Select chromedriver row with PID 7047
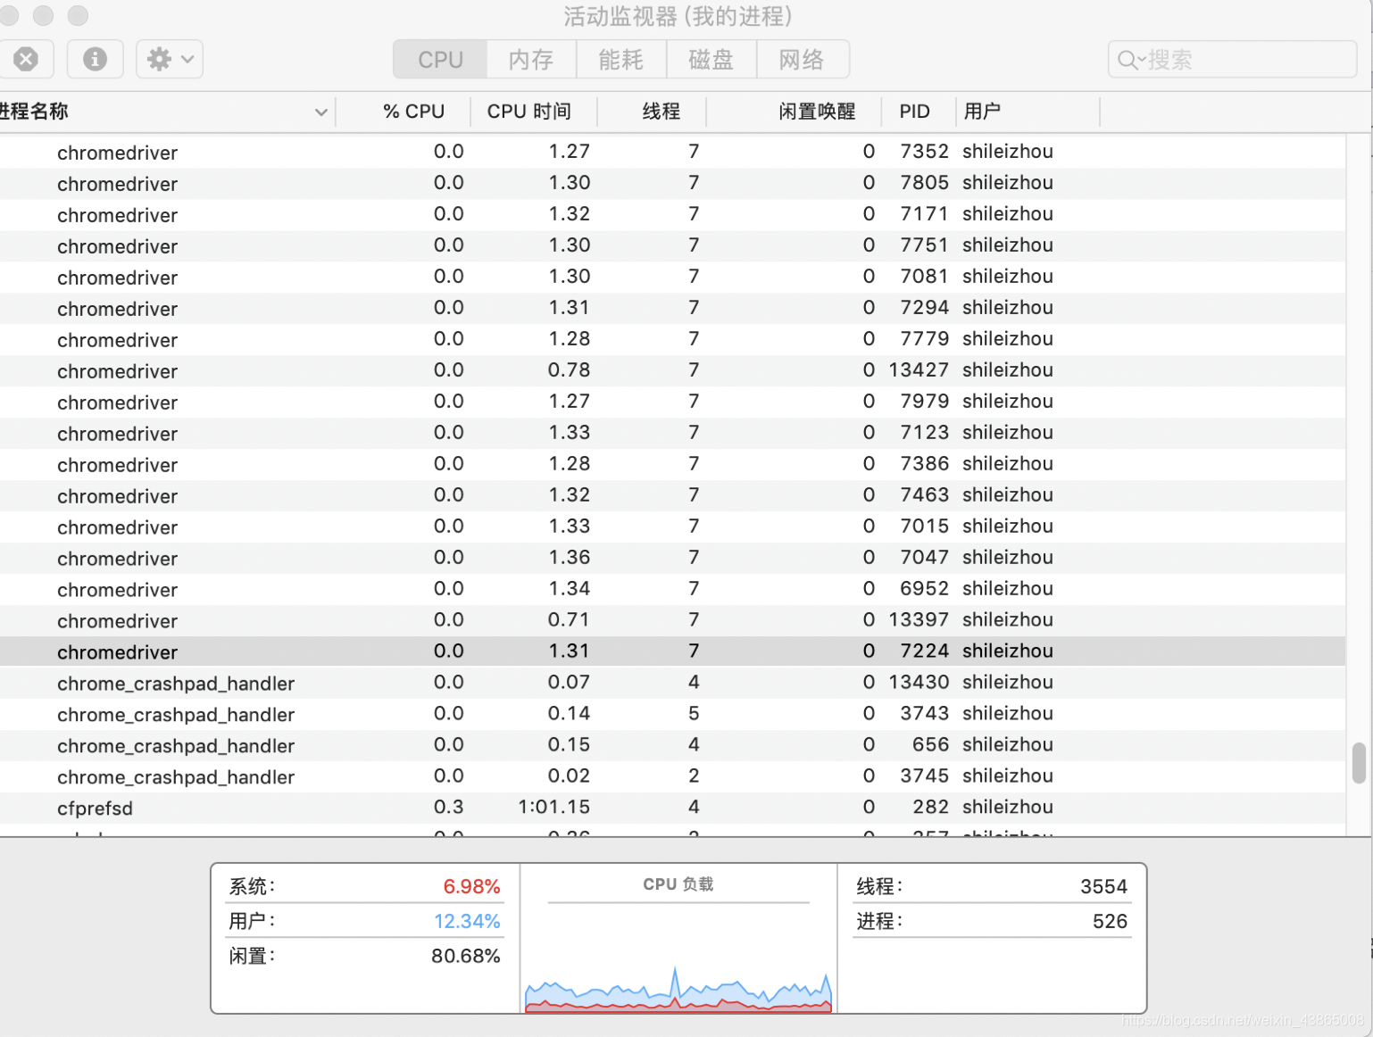This screenshot has height=1037, width=1373. (x=672, y=559)
